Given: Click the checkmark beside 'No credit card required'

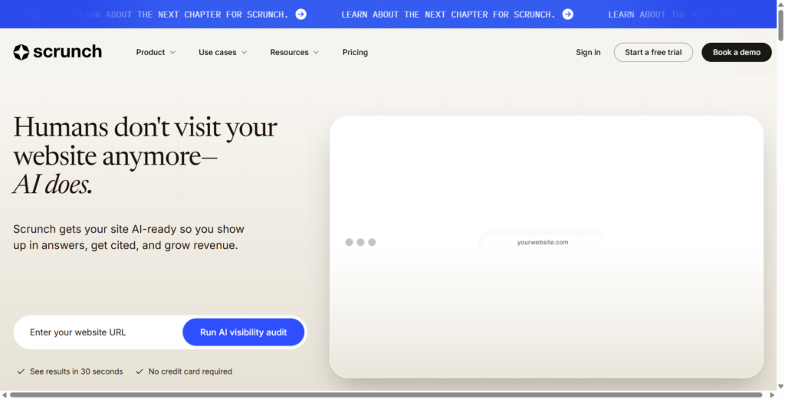Looking at the screenshot, I should pos(140,371).
